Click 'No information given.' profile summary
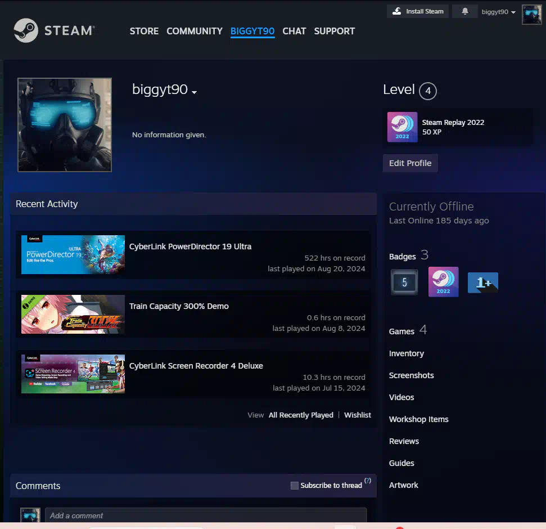The width and height of the screenshot is (546, 529). click(169, 135)
